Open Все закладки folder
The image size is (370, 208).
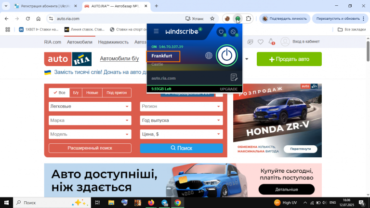click(352, 29)
